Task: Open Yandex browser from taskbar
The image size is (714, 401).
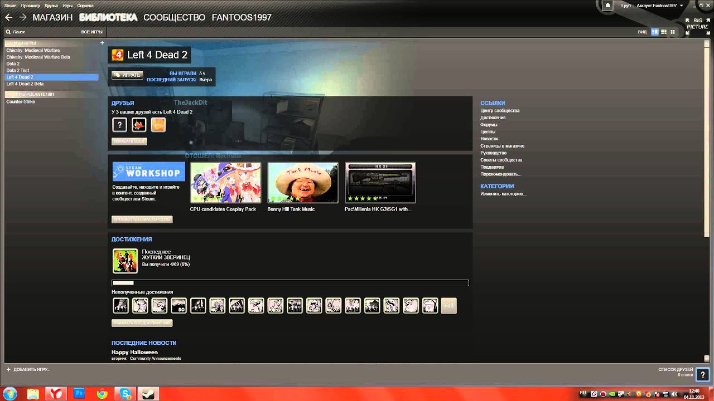Action: pos(56,394)
